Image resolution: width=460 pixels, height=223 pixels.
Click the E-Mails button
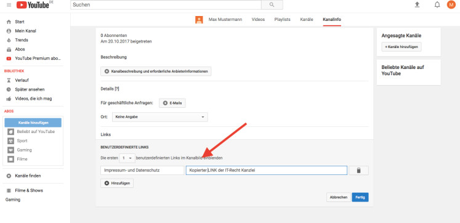tap(172, 103)
